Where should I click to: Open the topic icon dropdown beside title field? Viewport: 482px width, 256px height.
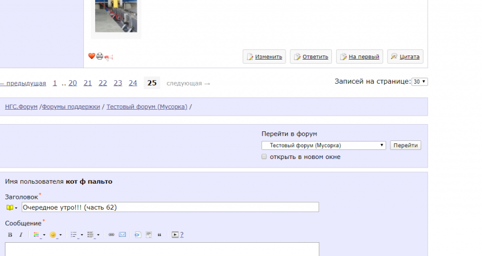11,207
